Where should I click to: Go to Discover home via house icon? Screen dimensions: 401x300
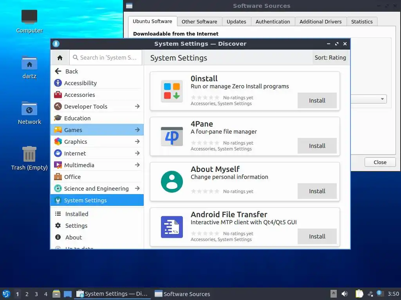[60, 58]
